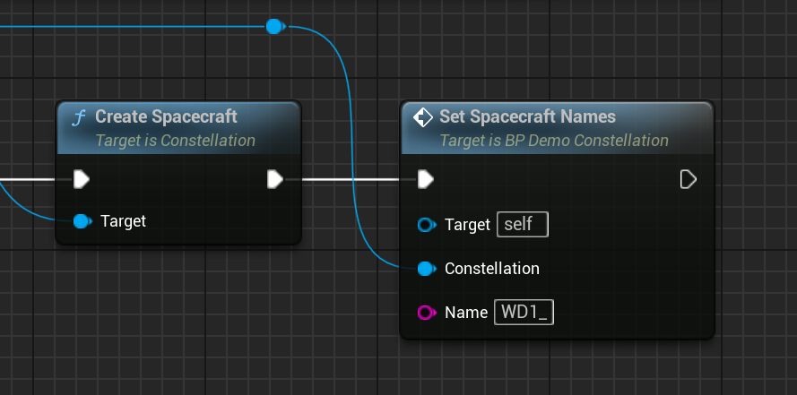The image size is (797, 395).
Task: Click the magenta Name string pin
Action: tap(426, 313)
